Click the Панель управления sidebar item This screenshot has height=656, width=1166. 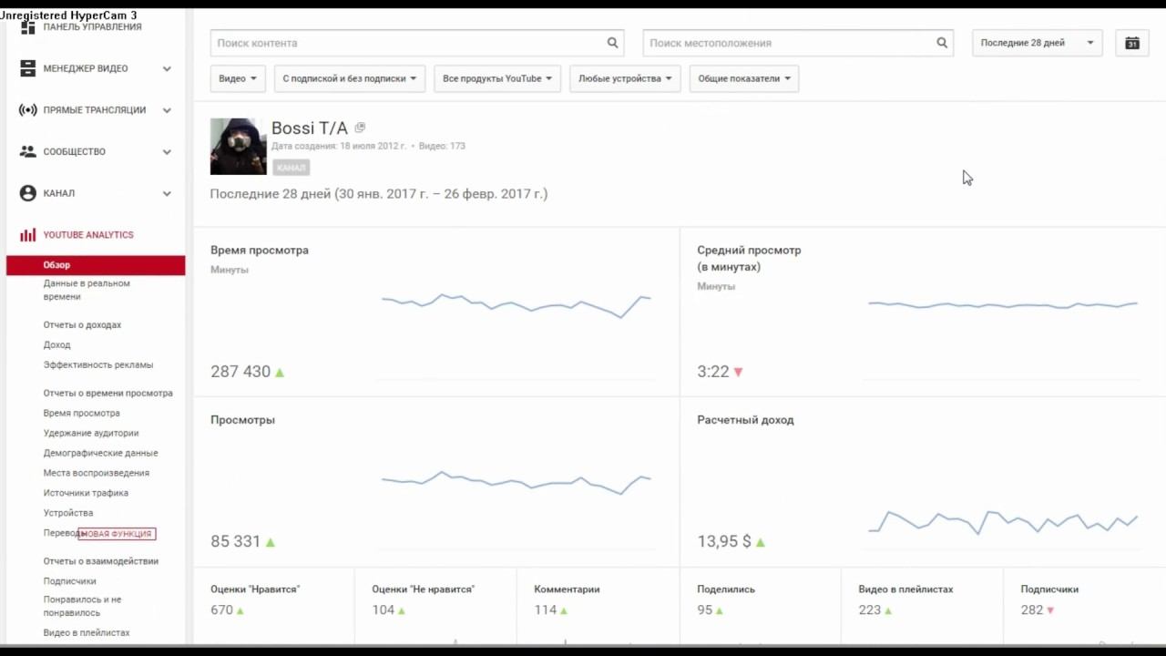[x=92, y=27]
